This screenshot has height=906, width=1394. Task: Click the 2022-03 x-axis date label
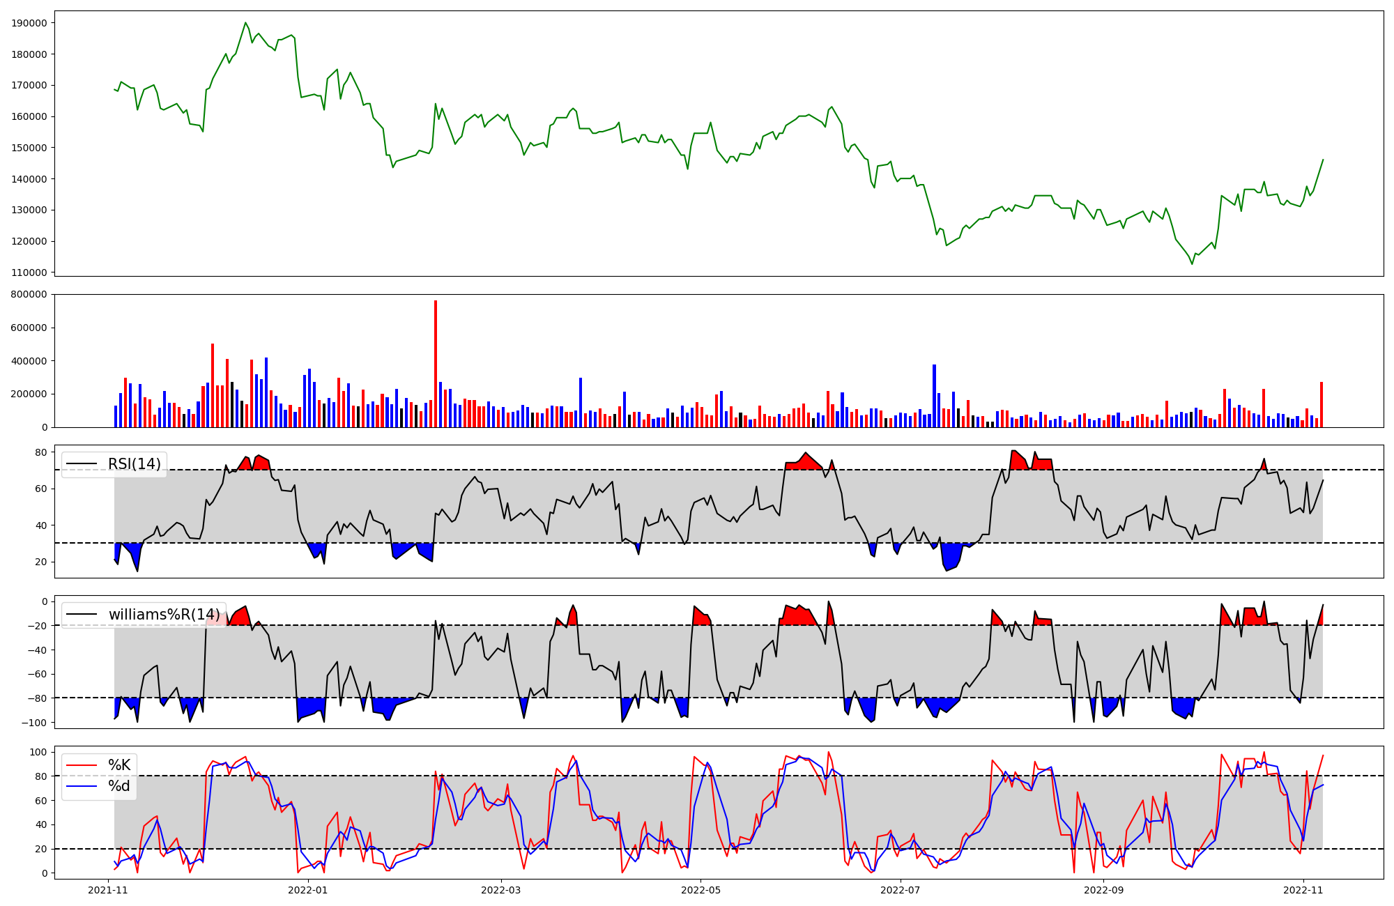pos(500,890)
